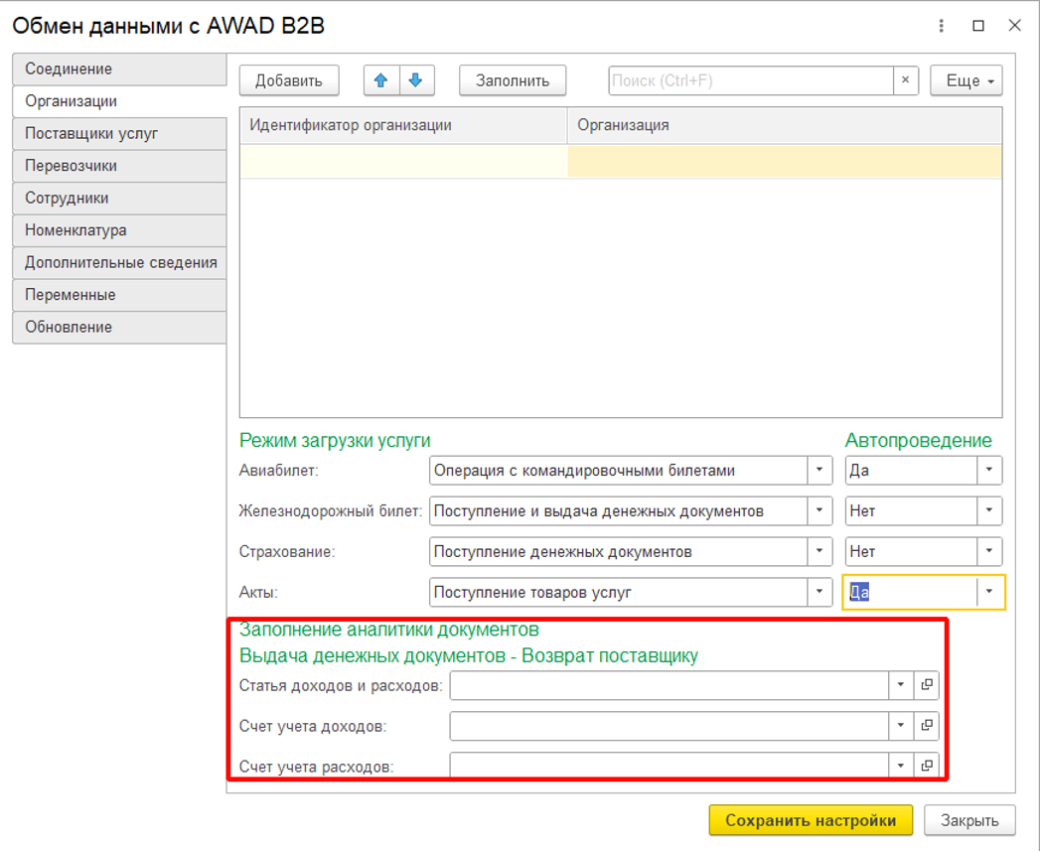The height and width of the screenshot is (852, 1041).
Task: Open the Поставщики услуг tab
Action: pyautogui.click(x=119, y=134)
